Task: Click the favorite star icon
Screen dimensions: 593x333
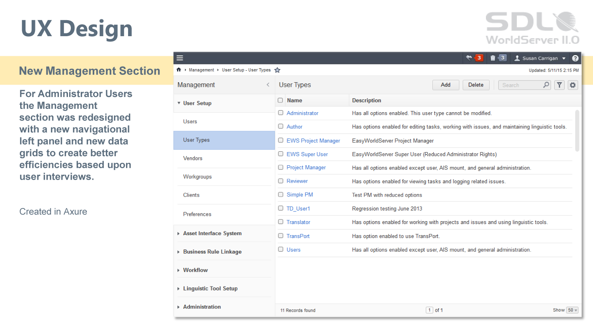Action: click(277, 70)
